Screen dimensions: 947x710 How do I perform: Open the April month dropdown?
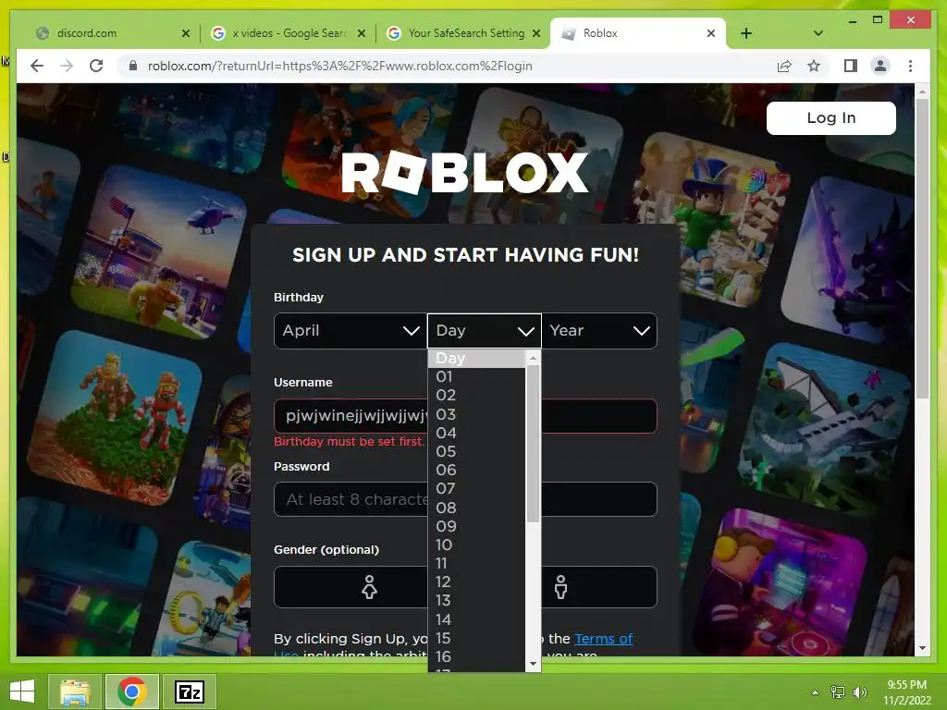(x=351, y=331)
